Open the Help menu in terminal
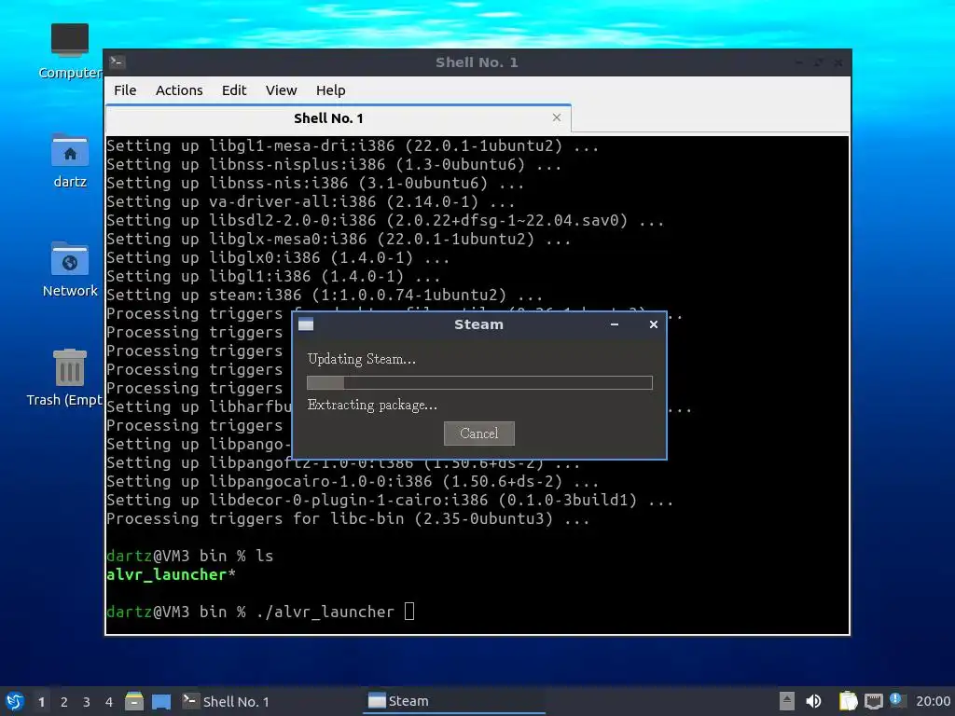This screenshot has height=716, width=955. coord(331,90)
